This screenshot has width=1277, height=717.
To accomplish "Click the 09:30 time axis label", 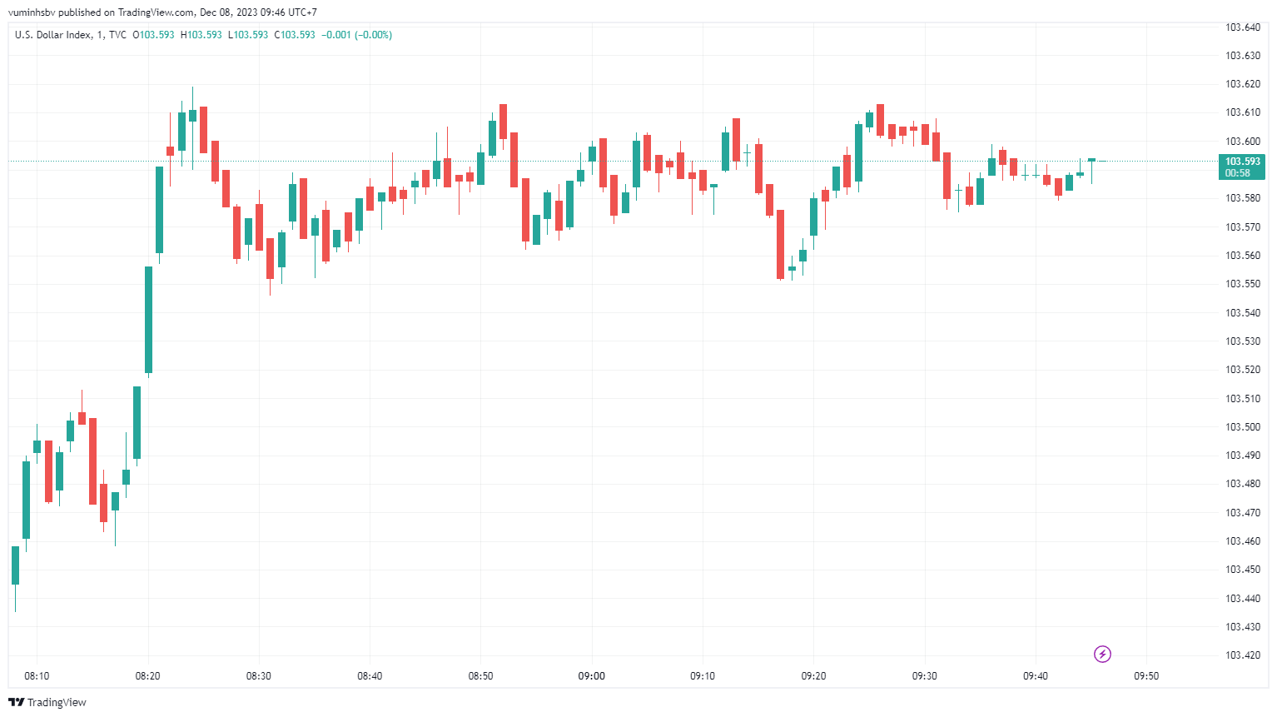I will [x=924, y=676].
